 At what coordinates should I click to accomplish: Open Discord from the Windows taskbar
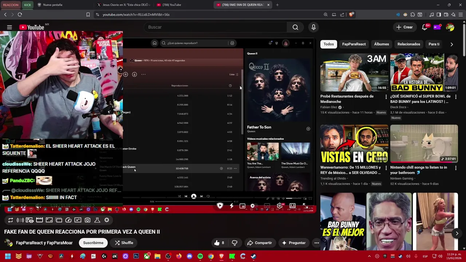click(x=189, y=257)
